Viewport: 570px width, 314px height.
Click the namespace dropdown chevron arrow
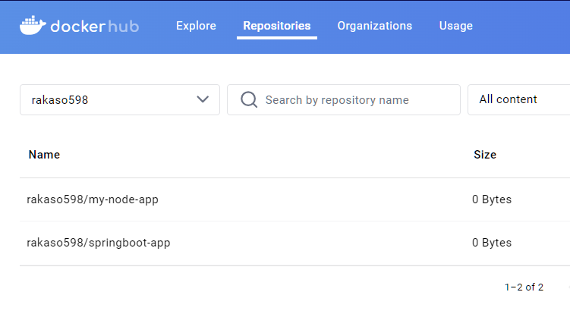(203, 99)
